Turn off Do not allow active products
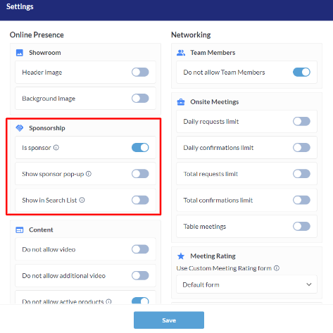The width and height of the screenshot is (333, 333). 140,301
